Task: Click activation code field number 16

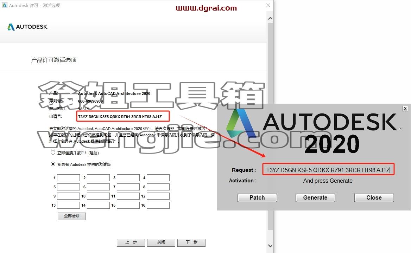Action: click(x=158, y=205)
